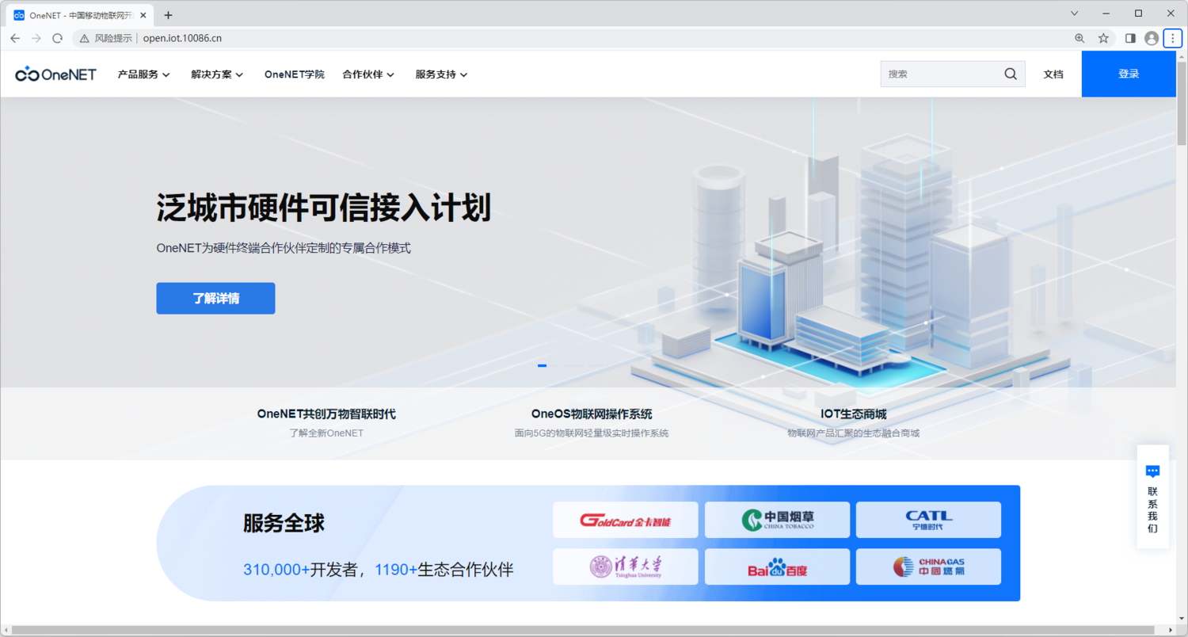Open the 文档 link
Screen dimensions: 1188x637
[x=1053, y=74]
